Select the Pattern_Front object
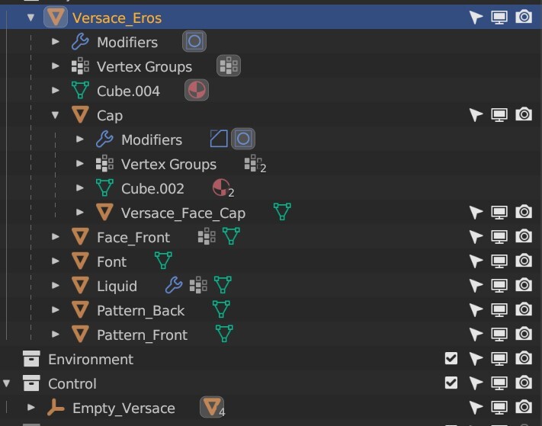The height and width of the screenshot is (426, 542). click(142, 335)
